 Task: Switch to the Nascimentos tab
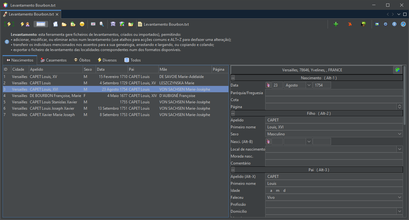click(x=20, y=60)
